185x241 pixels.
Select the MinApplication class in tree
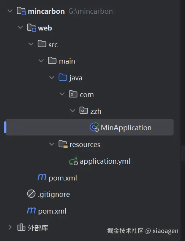(x=89, y=127)
